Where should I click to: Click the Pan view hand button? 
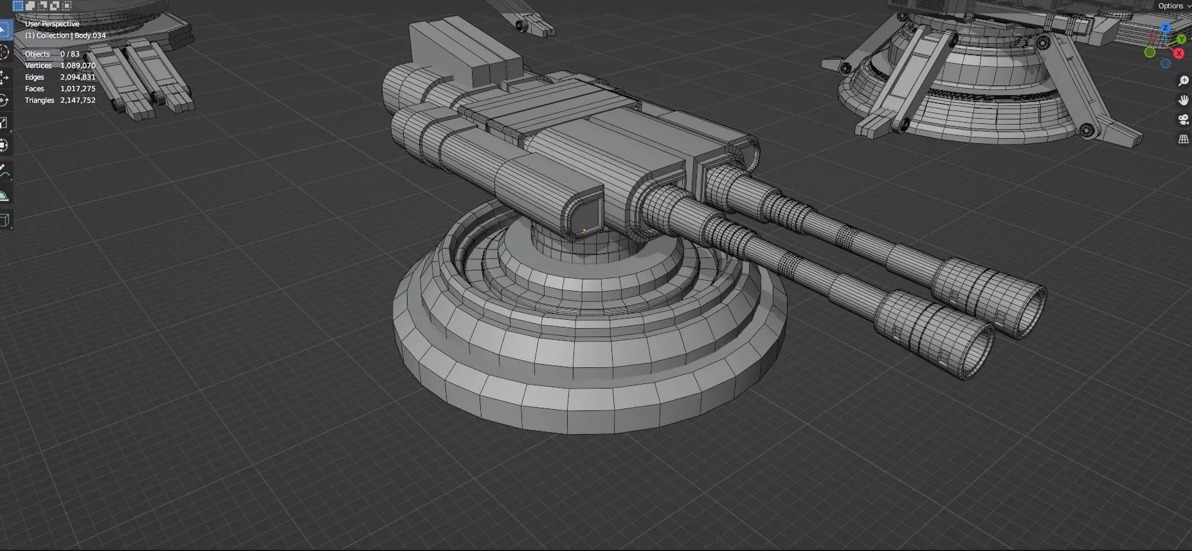click(x=1183, y=100)
